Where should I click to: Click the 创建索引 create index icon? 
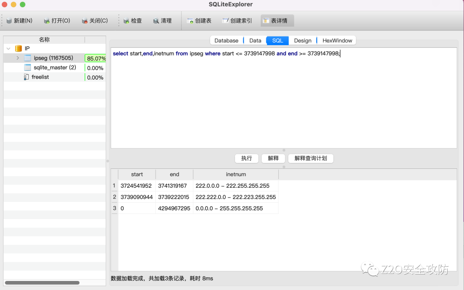click(x=226, y=21)
